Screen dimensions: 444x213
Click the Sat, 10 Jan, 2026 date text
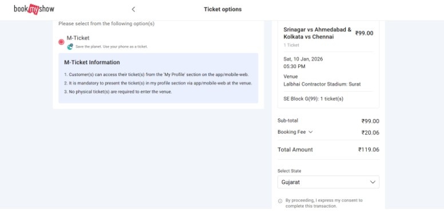303,59
